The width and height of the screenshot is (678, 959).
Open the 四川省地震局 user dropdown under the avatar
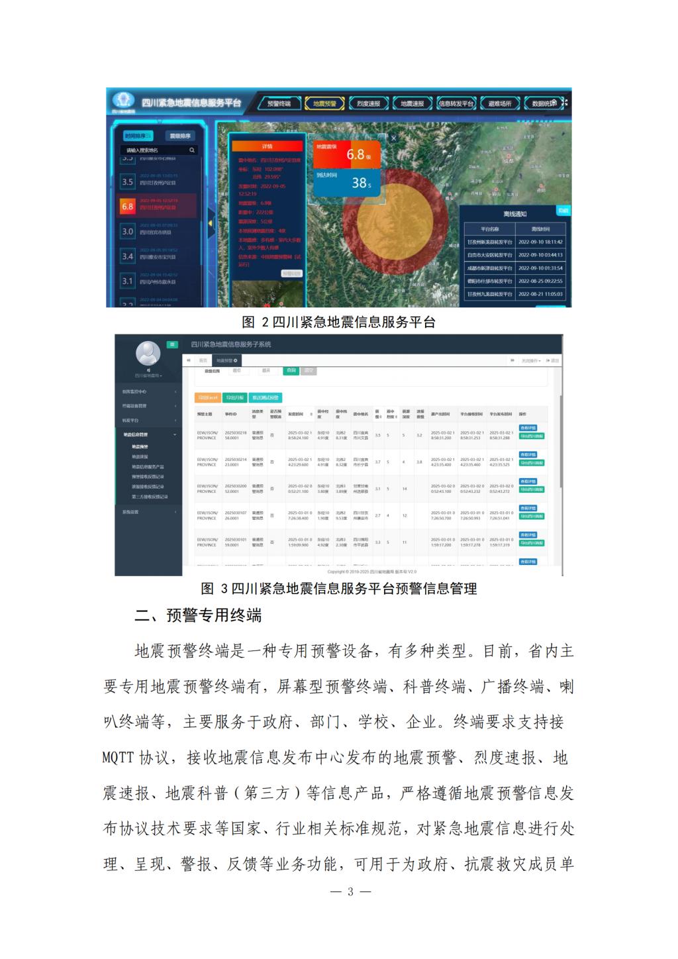[148, 376]
